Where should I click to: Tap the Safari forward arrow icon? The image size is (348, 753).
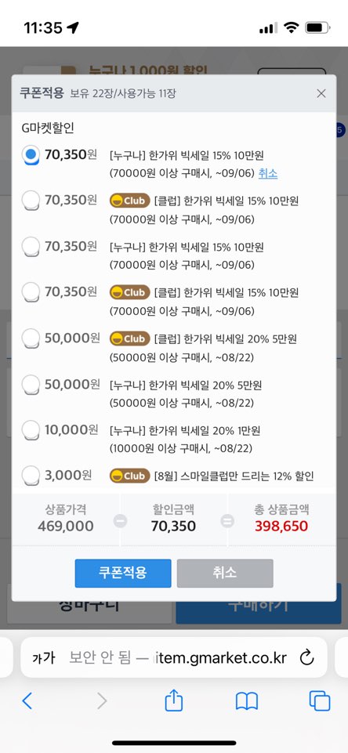(102, 701)
